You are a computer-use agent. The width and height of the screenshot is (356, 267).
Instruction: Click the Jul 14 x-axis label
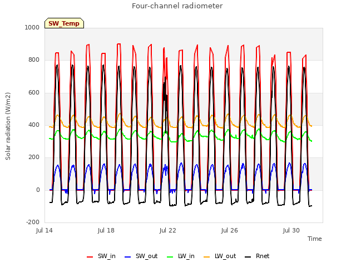click(44, 230)
